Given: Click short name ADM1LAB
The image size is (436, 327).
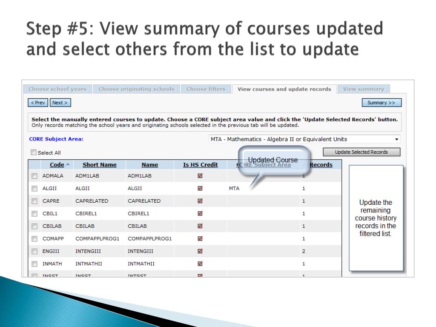Looking at the screenshot, I should (87, 176).
